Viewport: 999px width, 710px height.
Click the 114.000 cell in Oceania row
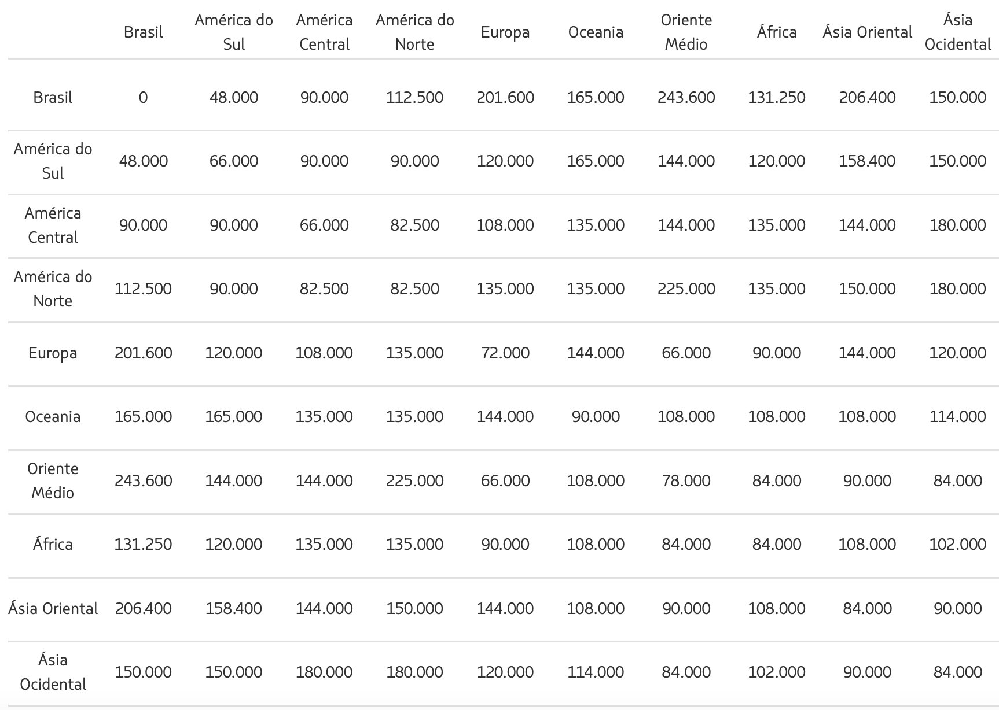point(957,416)
